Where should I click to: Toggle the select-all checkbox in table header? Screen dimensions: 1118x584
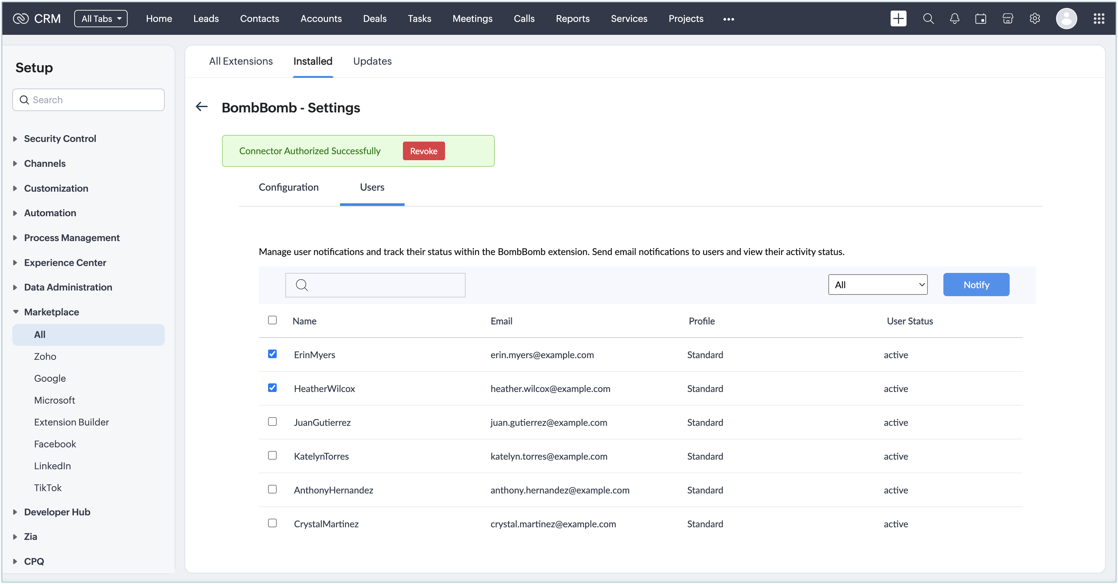tap(272, 320)
